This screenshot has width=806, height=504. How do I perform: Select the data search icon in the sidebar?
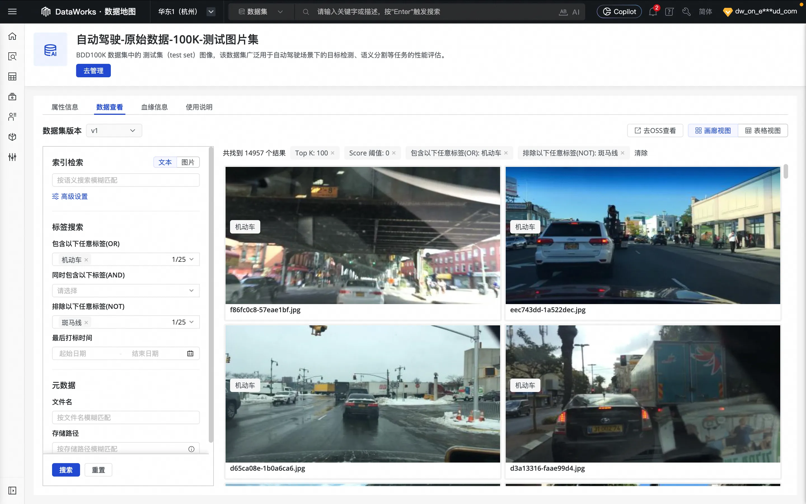pos(12,57)
